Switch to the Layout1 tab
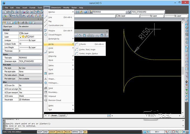The height and width of the screenshot is (134, 190). pyautogui.click(x=62, y=115)
